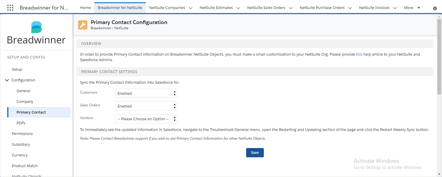The image size is (442, 177).
Task: Switch to the Home tab
Action: 85,8
